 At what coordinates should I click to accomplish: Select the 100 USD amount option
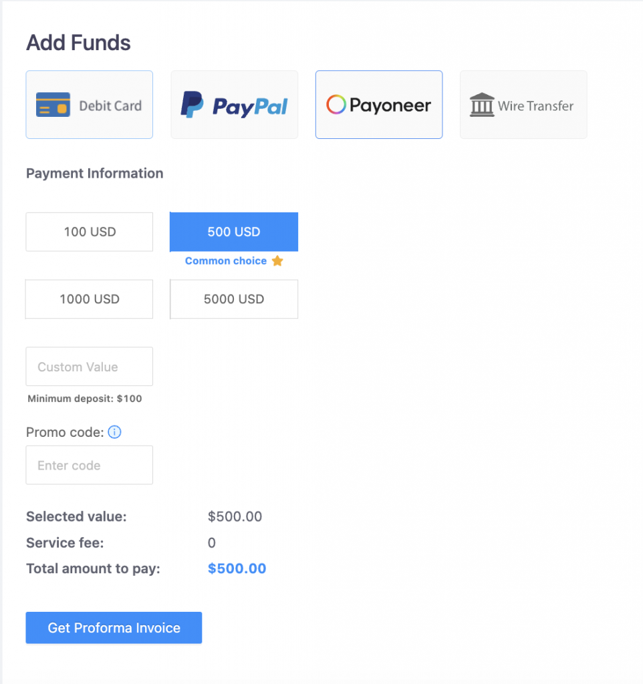(x=90, y=232)
